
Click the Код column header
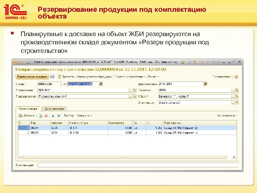[x=40, y=123]
